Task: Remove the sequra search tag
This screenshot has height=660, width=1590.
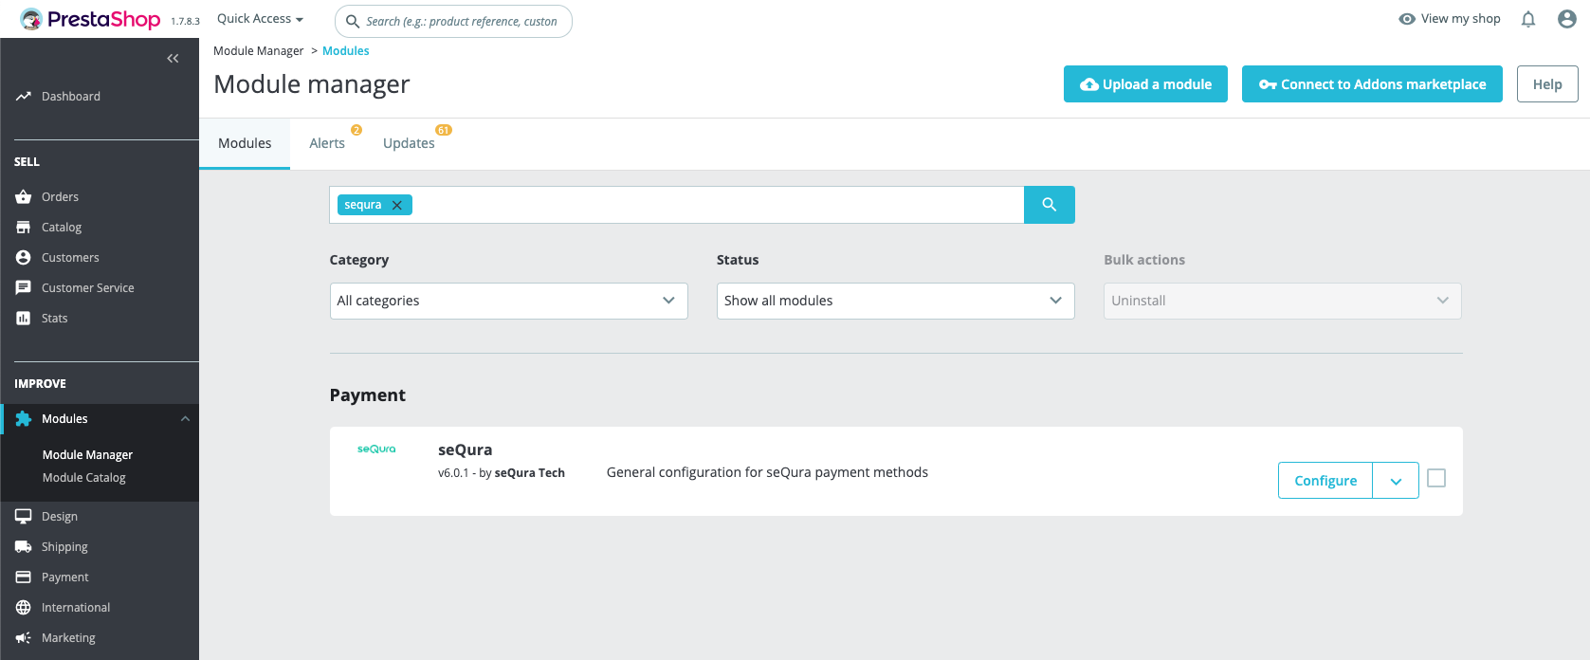Action: [397, 205]
